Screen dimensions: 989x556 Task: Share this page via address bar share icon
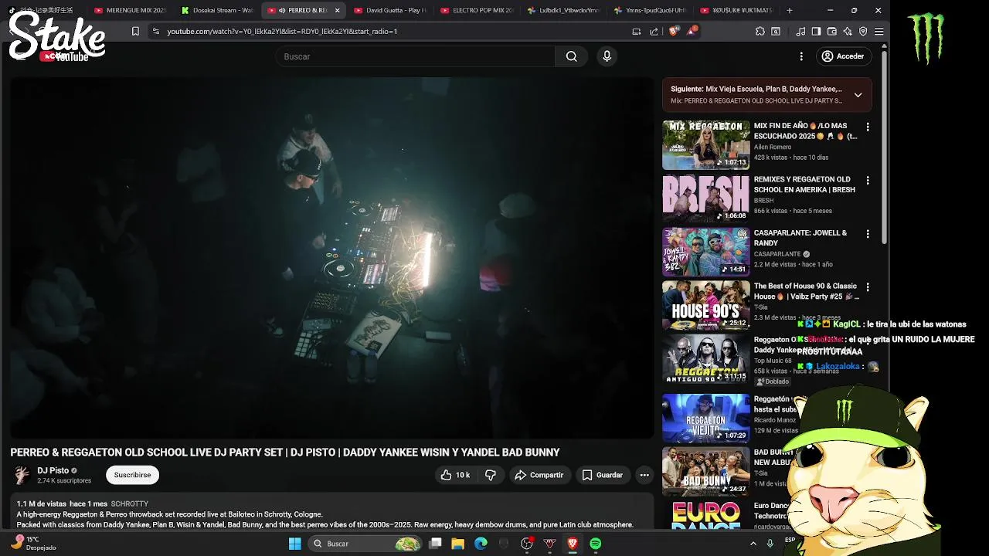pos(654,32)
